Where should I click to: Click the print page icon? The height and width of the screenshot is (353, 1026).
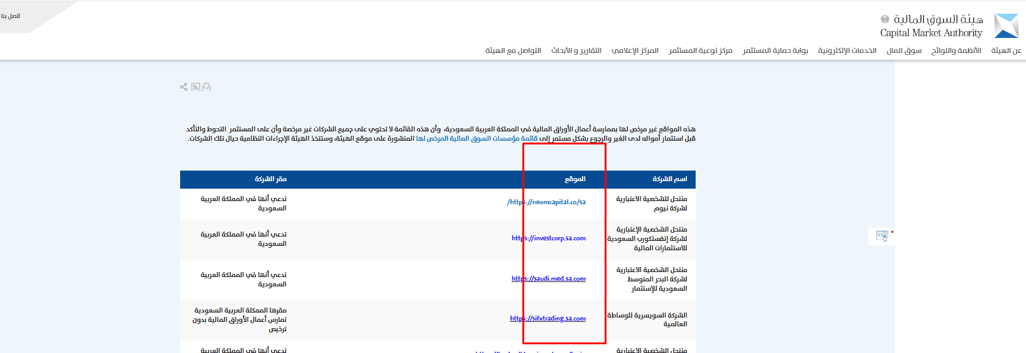[x=206, y=87]
